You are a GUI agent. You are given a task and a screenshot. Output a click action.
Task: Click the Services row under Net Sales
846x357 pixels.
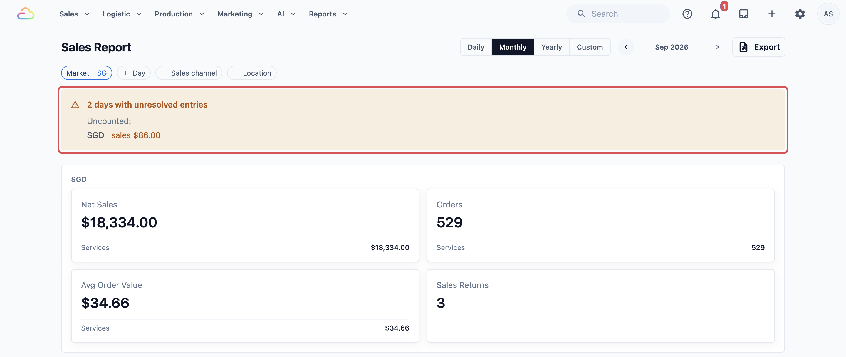pyautogui.click(x=245, y=247)
